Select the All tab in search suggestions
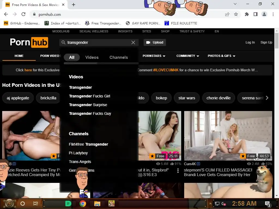The width and height of the screenshot is (279, 209). 72,57
